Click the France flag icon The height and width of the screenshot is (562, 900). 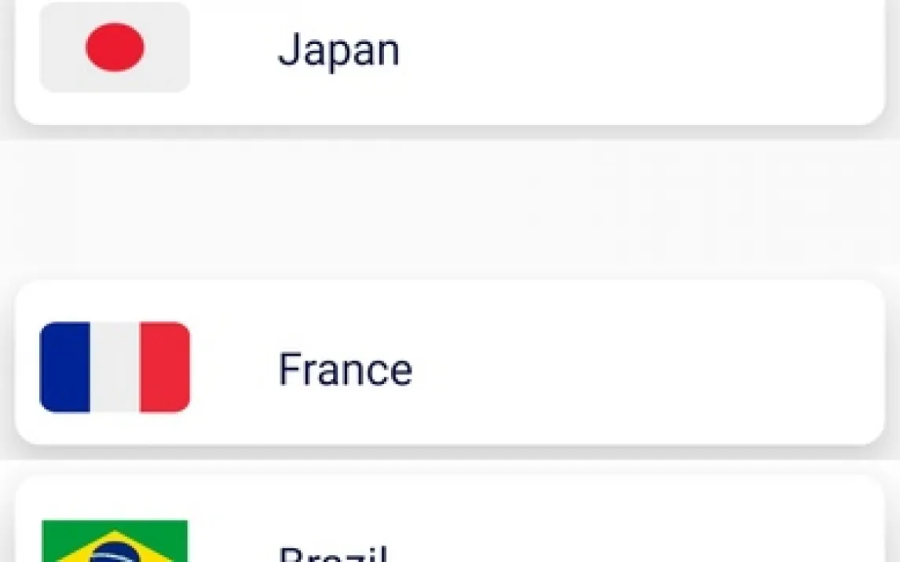coord(115,367)
